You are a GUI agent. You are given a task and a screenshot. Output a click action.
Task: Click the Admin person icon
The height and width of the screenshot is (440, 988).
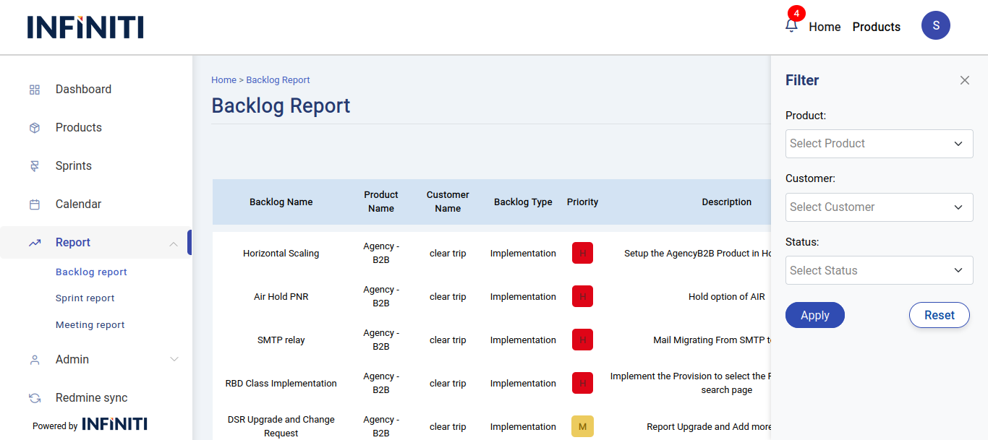34,360
